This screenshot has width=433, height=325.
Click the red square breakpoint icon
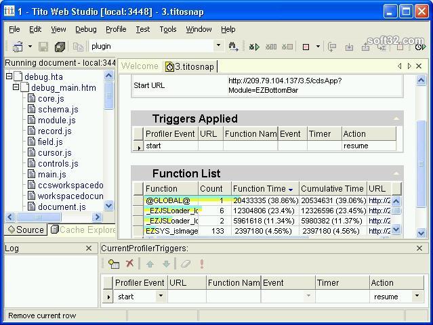click(x=306, y=47)
